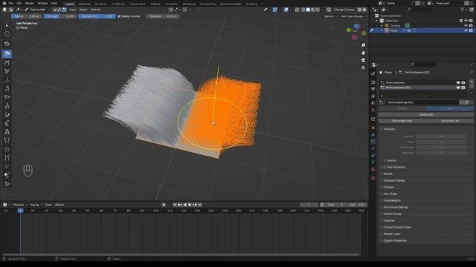The height and width of the screenshot is (267, 476).
Task: Select the active Smooth particle tool
Action: [7, 54]
